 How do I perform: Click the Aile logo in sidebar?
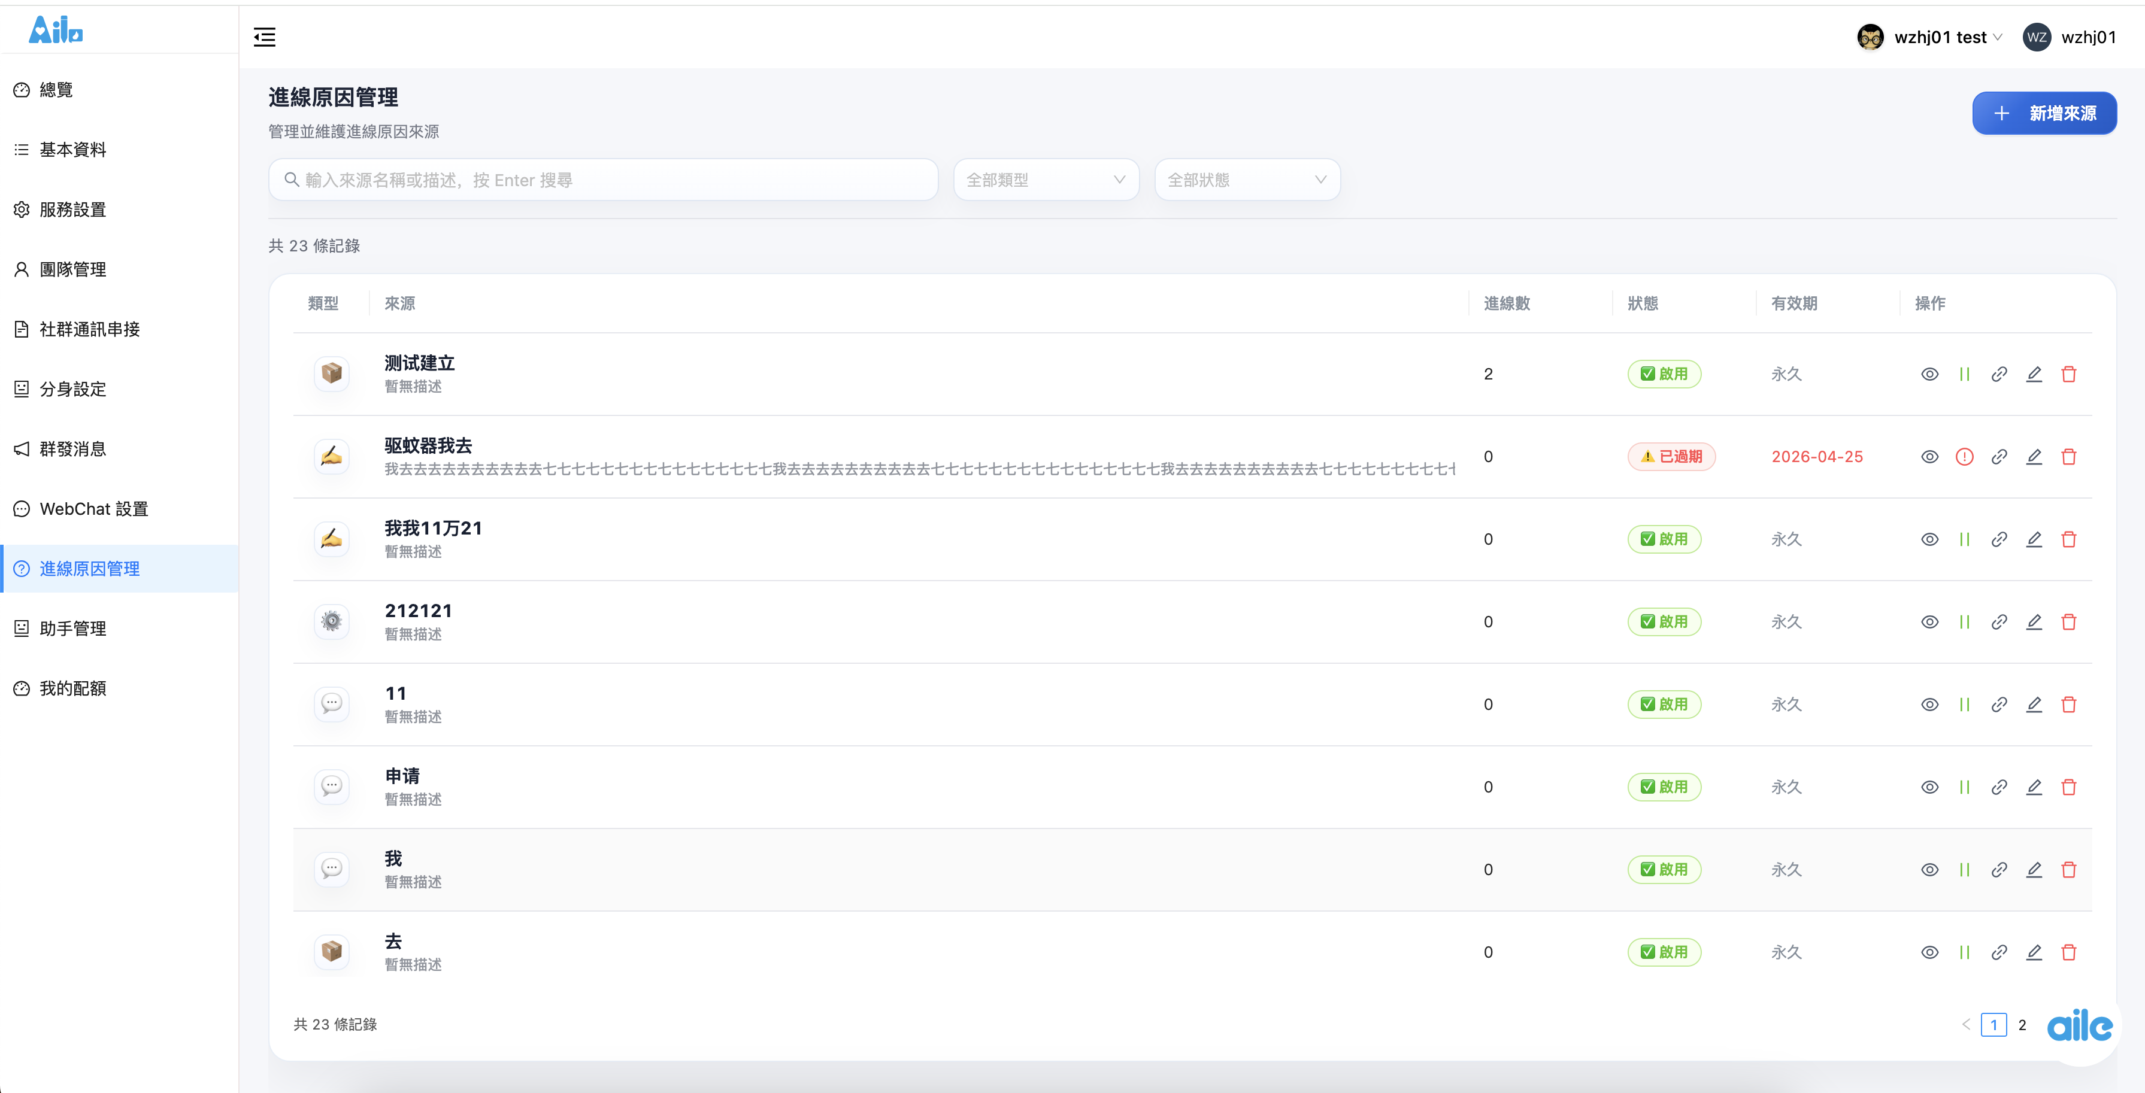pyautogui.click(x=56, y=30)
